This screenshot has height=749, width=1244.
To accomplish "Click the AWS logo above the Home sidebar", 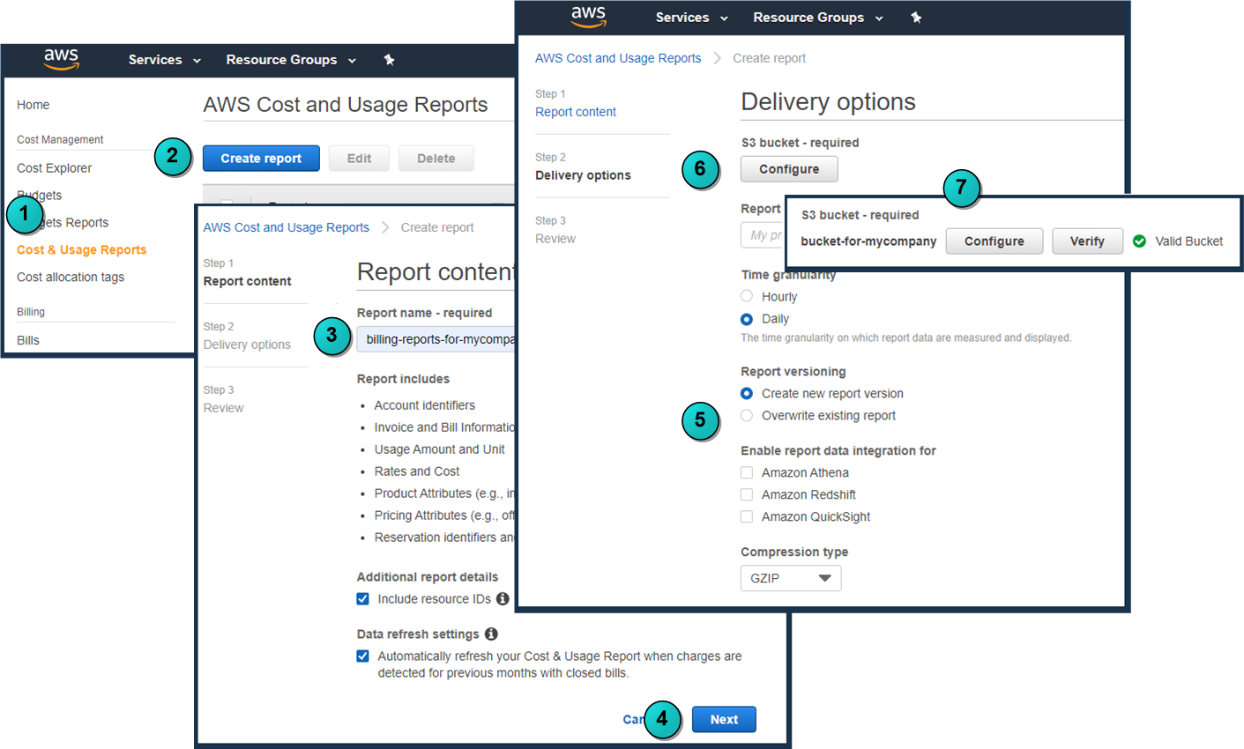I will coord(61,59).
